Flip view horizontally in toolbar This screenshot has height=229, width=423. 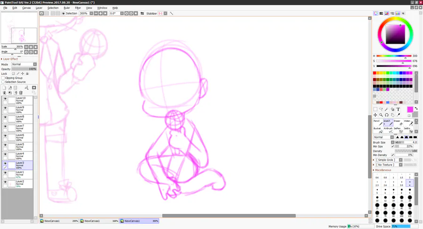(x=142, y=13)
